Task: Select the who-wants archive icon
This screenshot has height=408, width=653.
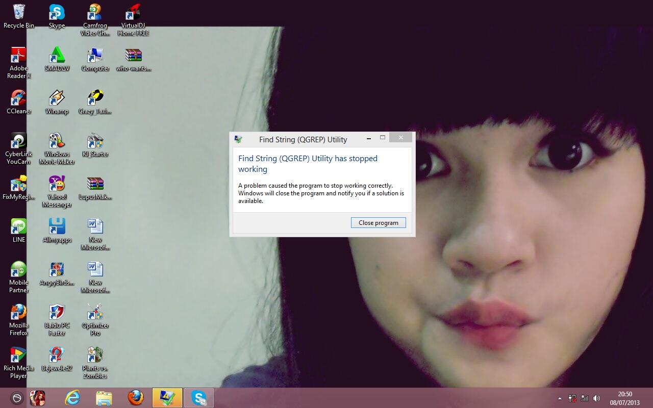Action: coord(133,59)
